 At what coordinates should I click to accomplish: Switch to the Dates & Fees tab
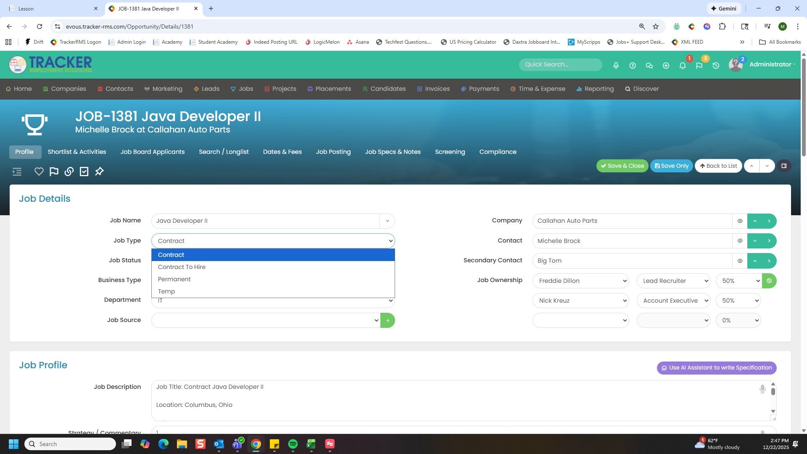pos(282,152)
